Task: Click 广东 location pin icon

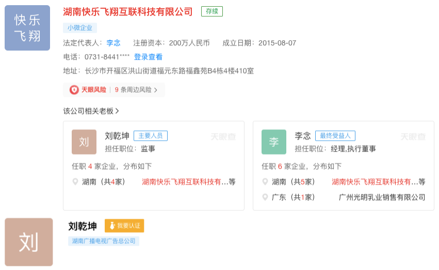Action: tap(265, 197)
